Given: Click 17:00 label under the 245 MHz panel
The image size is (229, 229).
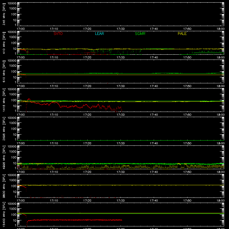Looking at the screenshot, I should pos(21,29).
